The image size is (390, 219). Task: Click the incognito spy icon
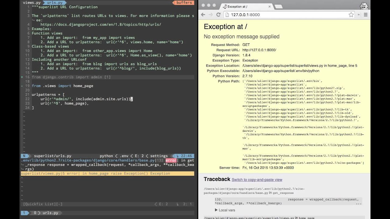point(364,5)
